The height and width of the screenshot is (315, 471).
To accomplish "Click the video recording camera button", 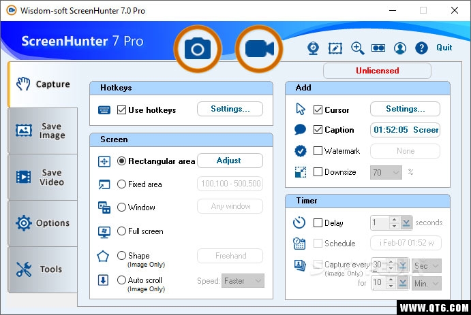I will [259, 49].
